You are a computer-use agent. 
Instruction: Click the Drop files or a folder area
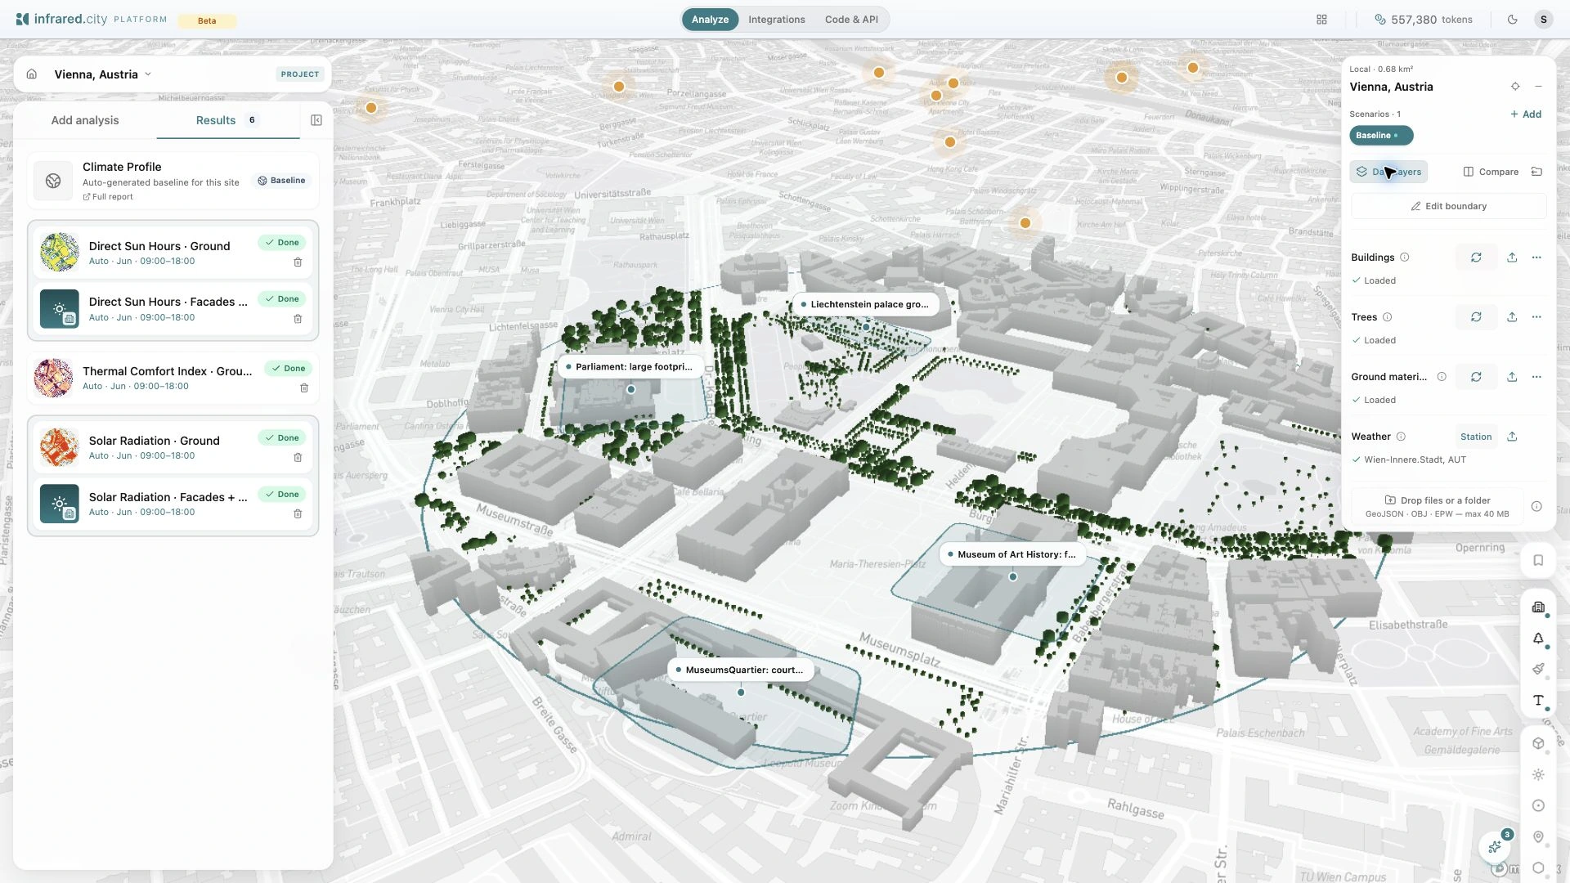point(1437,507)
